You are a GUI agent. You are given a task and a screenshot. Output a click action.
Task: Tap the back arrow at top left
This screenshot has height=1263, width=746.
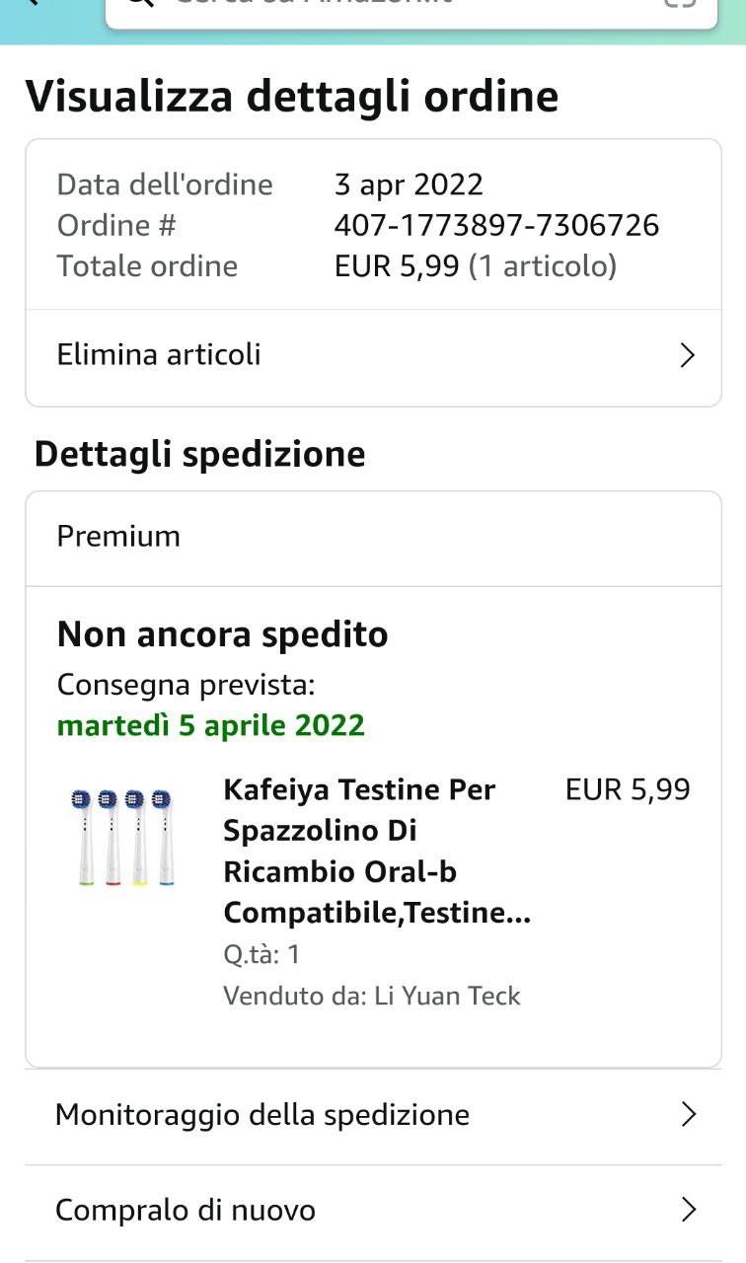30,4
